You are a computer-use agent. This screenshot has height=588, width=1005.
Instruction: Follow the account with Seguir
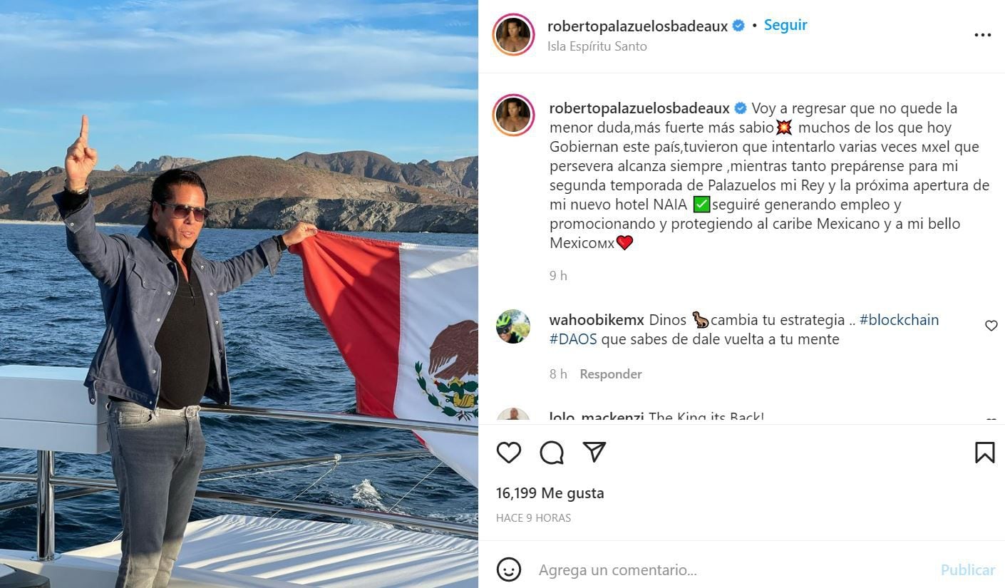coord(785,25)
